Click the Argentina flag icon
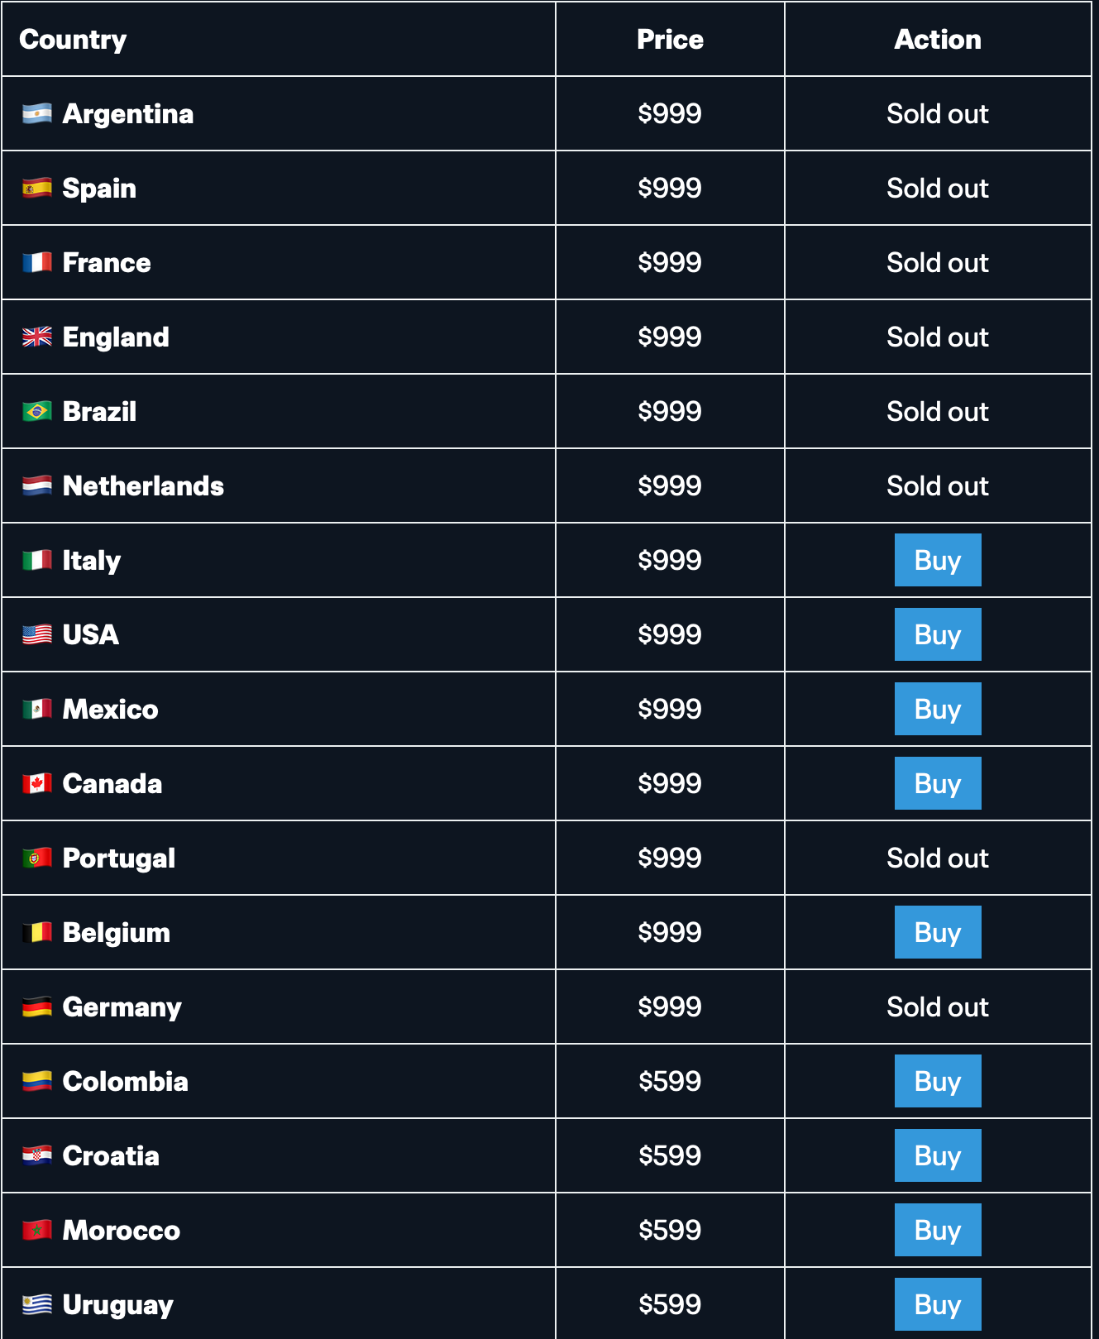 37,114
